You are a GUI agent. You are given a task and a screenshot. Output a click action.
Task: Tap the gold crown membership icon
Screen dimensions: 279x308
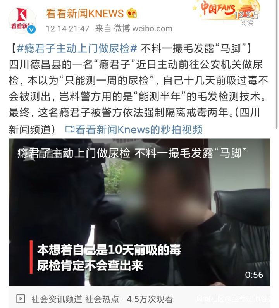click(x=132, y=13)
